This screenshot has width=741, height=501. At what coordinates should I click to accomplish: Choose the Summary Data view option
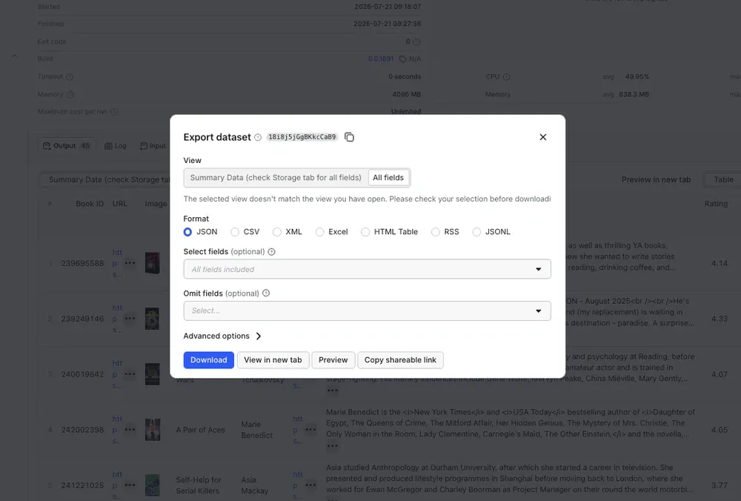pyautogui.click(x=276, y=178)
